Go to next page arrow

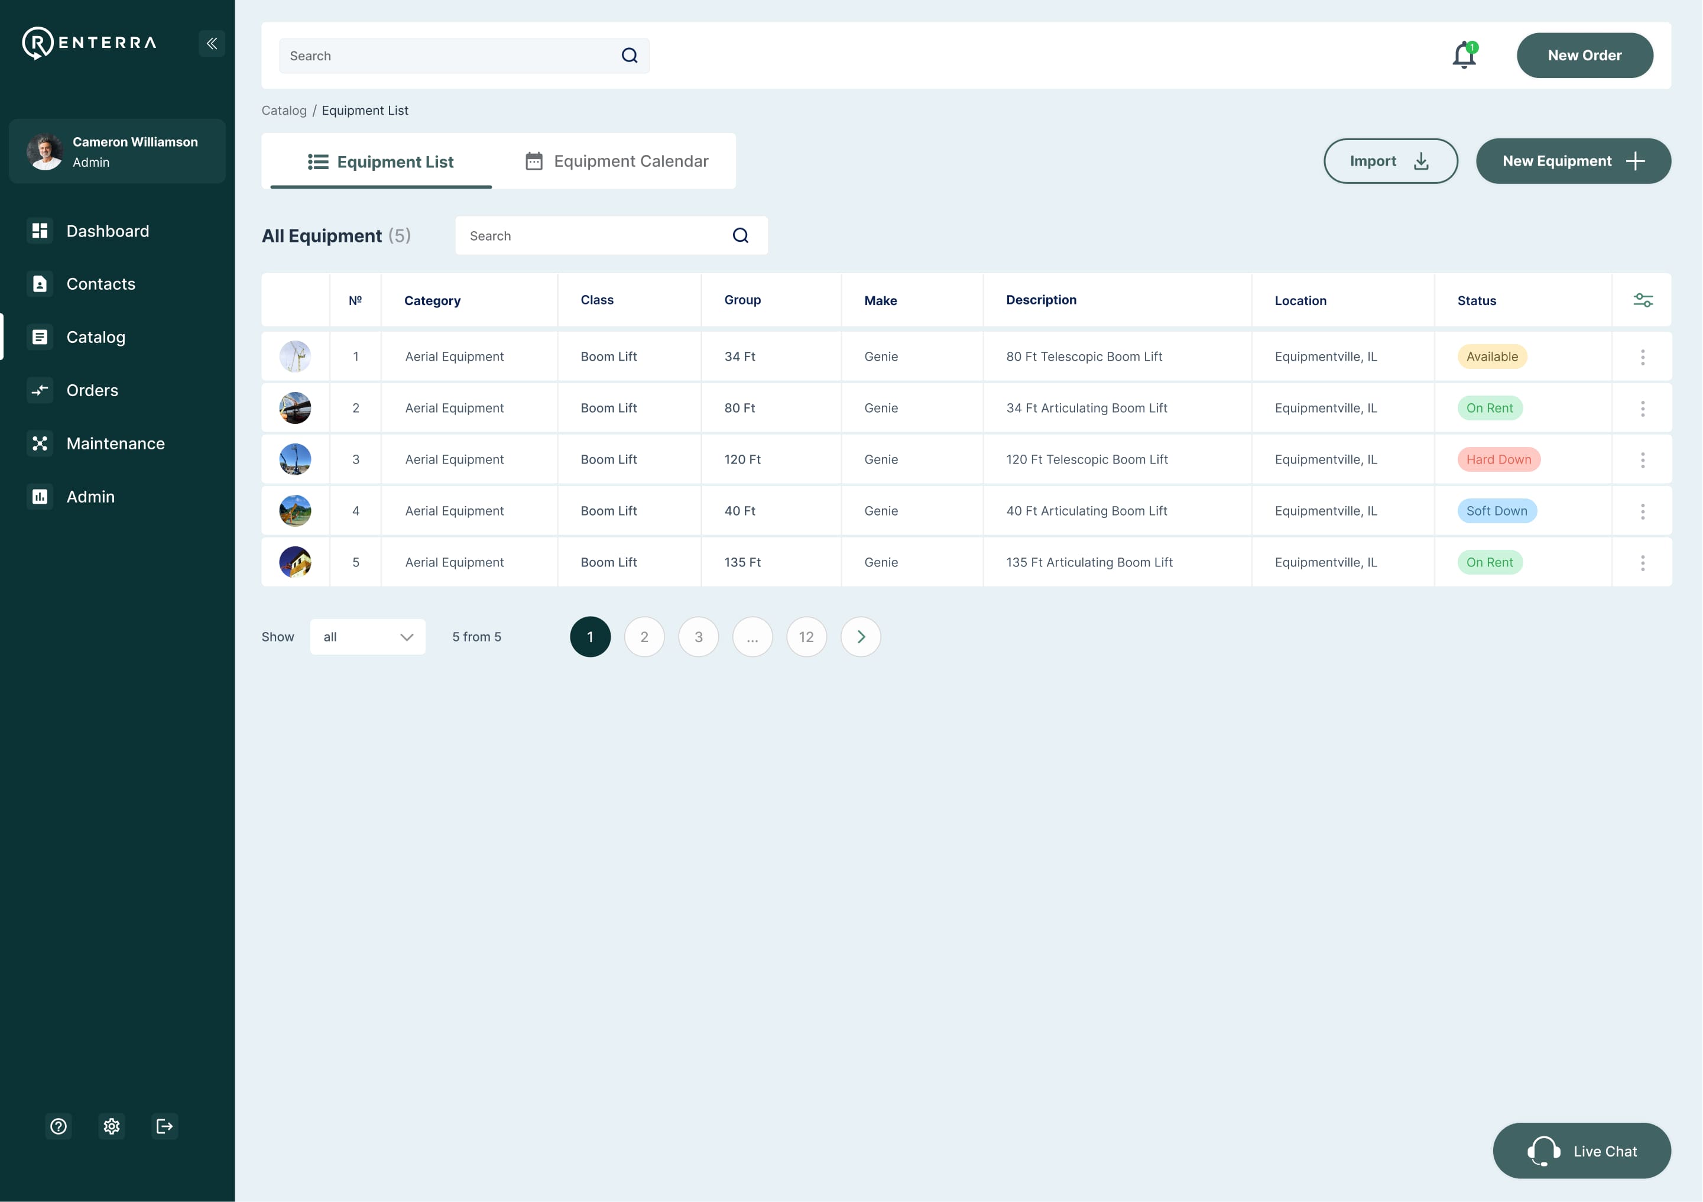[x=861, y=637]
